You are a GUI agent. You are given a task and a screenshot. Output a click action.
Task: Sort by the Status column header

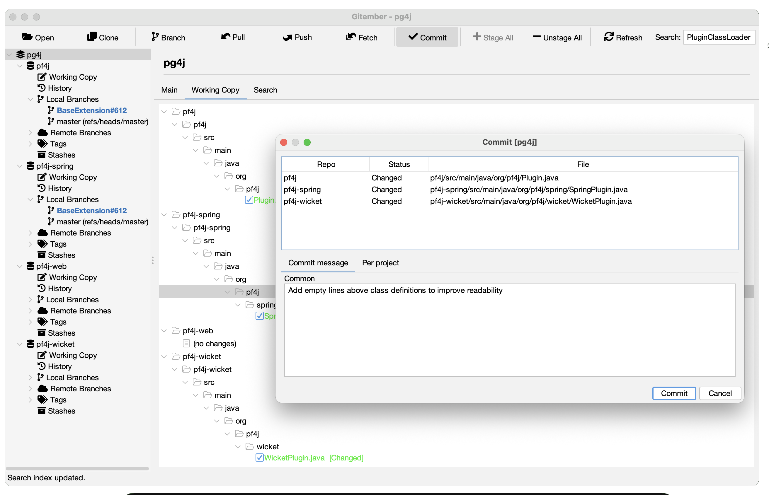pyautogui.click(x=399, y=164)
